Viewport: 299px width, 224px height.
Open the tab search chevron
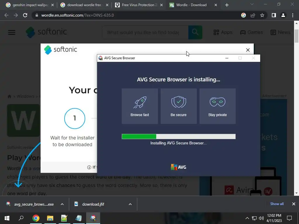point(252,4)
